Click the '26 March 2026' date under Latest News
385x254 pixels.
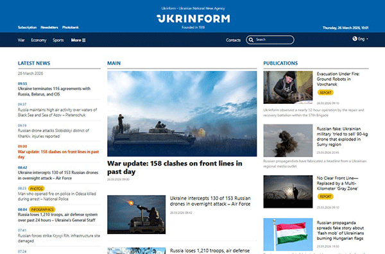click(x=30, y=73)
